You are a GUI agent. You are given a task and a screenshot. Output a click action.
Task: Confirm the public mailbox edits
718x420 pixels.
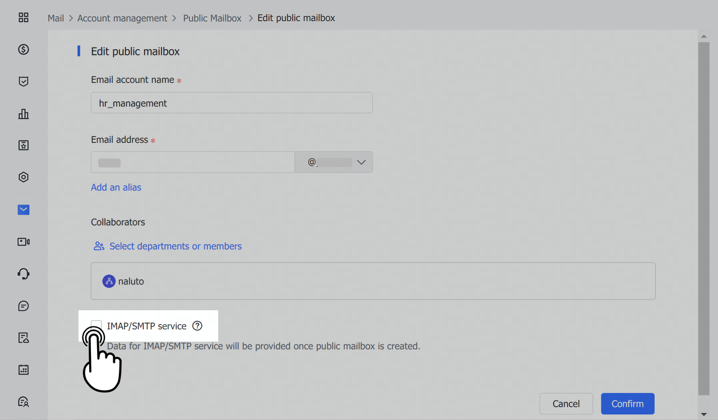pos(627,403)
